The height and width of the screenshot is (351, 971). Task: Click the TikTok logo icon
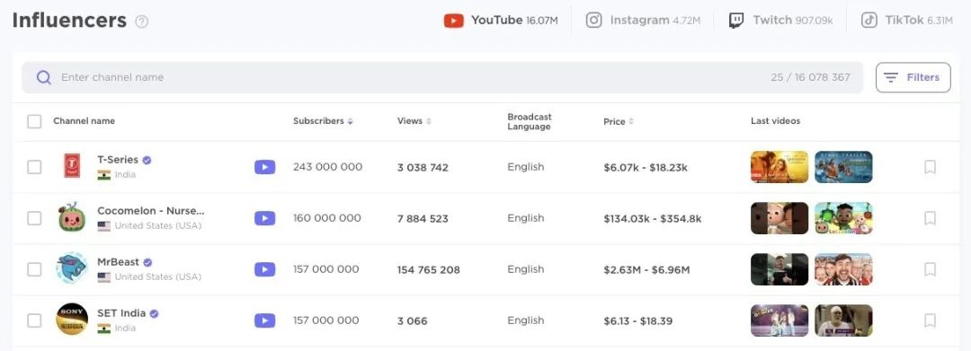869,21
